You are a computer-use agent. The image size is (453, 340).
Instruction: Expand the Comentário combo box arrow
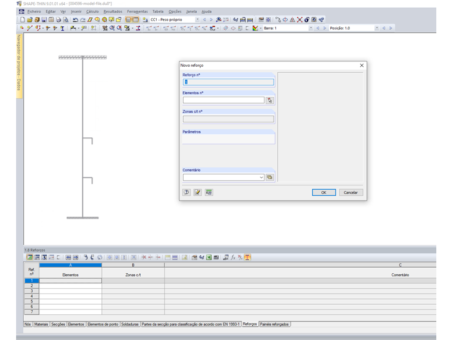coord(262,177)
